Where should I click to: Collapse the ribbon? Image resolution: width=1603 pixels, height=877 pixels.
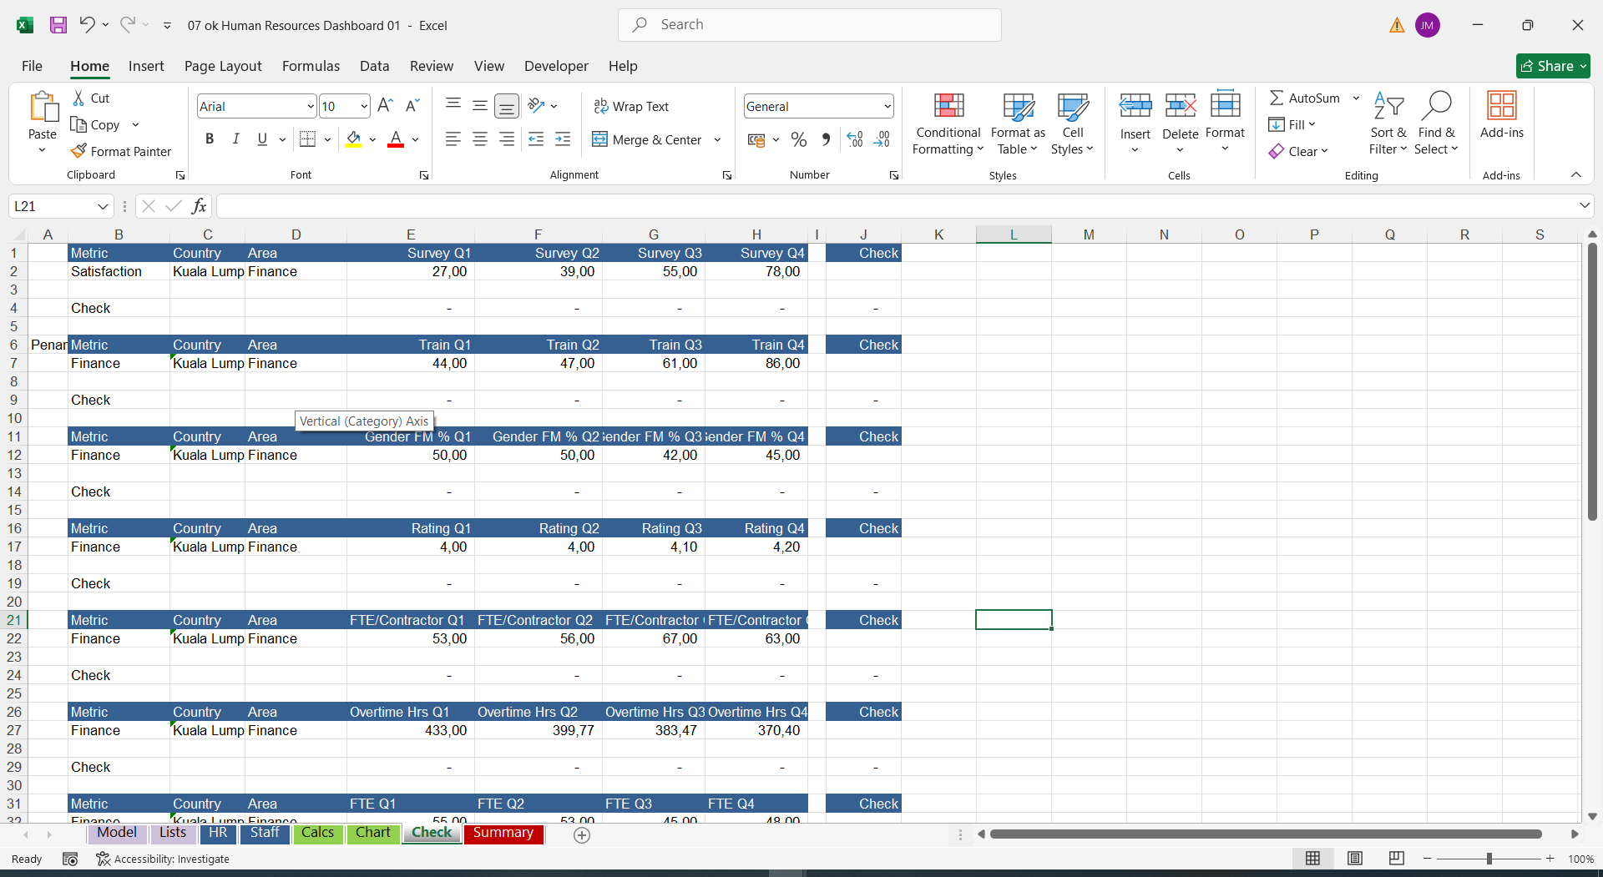(x=1576, y=174)
